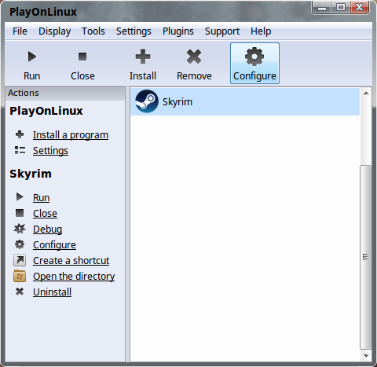The width and height of the screenshot is (377, 367).
Task: Click square icon beside sidebar Close
Action: coord(20,213)
